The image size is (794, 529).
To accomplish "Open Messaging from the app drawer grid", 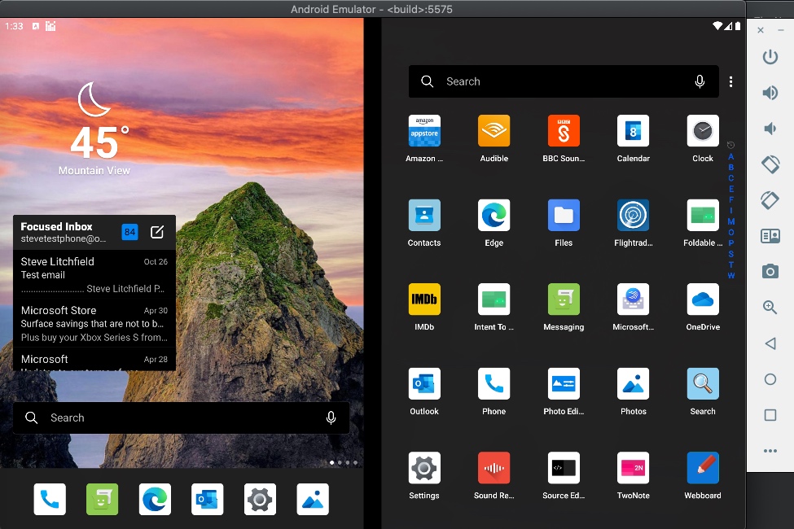I will [x=564, y=299].
